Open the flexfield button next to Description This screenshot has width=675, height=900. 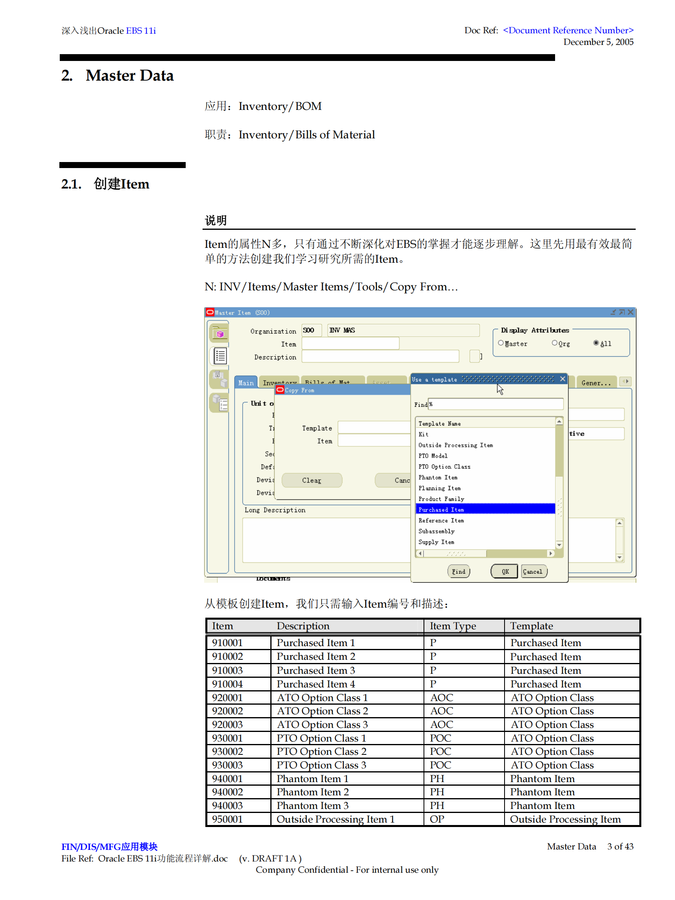click(x=474, y=356)
